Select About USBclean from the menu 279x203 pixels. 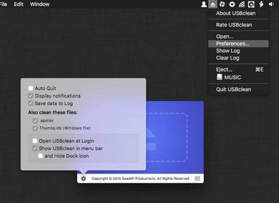click(x=239, y=13)
